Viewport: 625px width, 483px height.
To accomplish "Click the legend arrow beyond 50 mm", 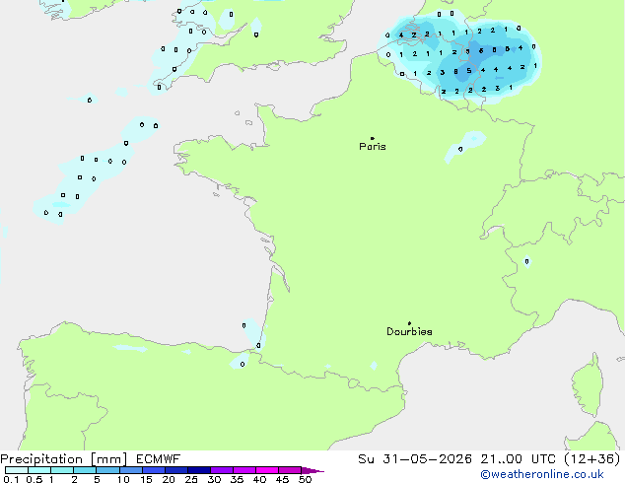I will click(x=312, y=470).
